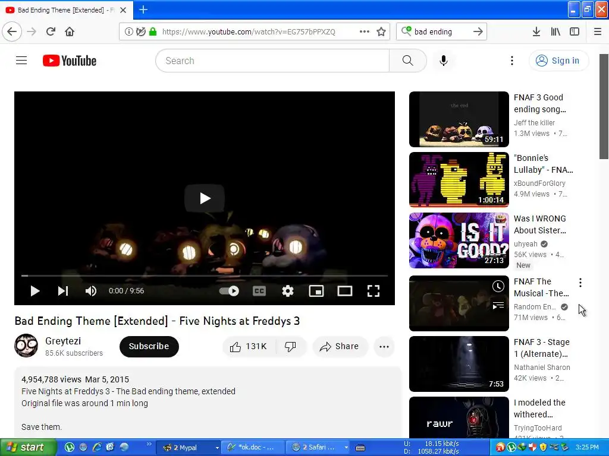Sign in to YouTube

click(x=558, y=61)
